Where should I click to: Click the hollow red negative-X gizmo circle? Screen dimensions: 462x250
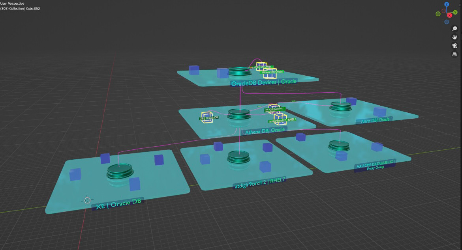444,11
